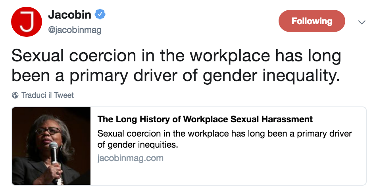Click 'of gender inequities.' in card summary

[x=138, y=145]
